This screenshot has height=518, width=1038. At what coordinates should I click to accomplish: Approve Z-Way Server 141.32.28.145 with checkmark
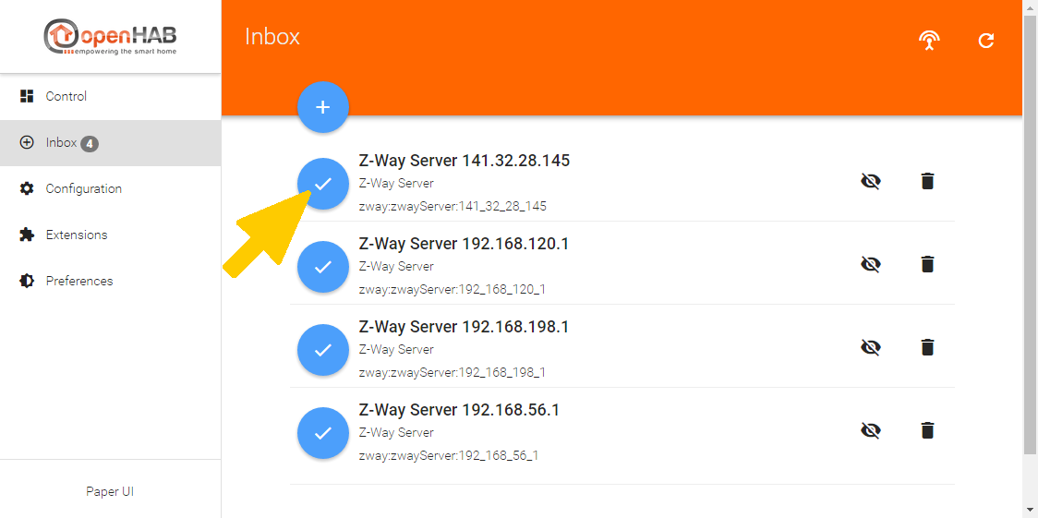[322, 184]
